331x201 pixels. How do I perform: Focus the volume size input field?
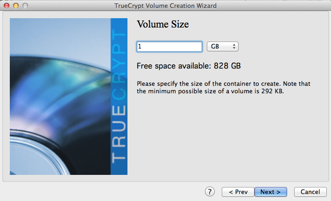(x=169, y=47)
